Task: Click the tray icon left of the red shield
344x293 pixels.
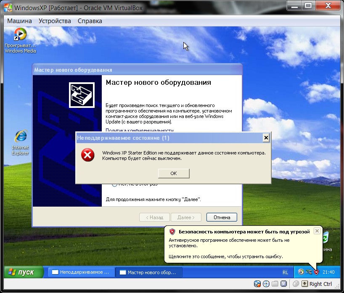Action: click(309, 272)
